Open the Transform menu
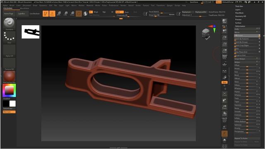The height and width of the screenshot is (149, 265). (x=160, y=5)
